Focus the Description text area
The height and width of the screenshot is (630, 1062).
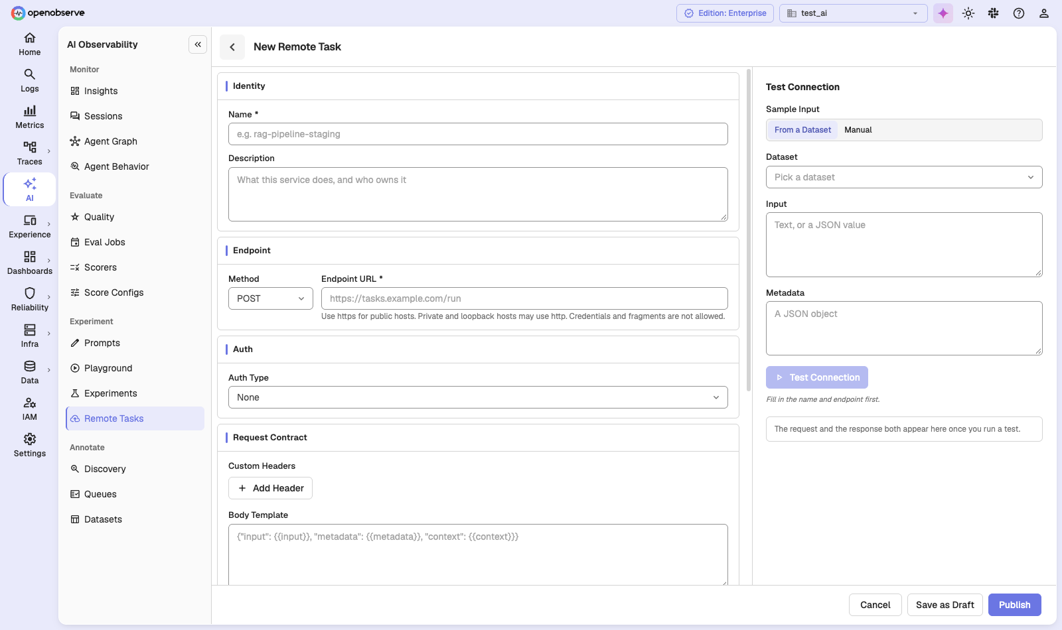tap(478, 194)
